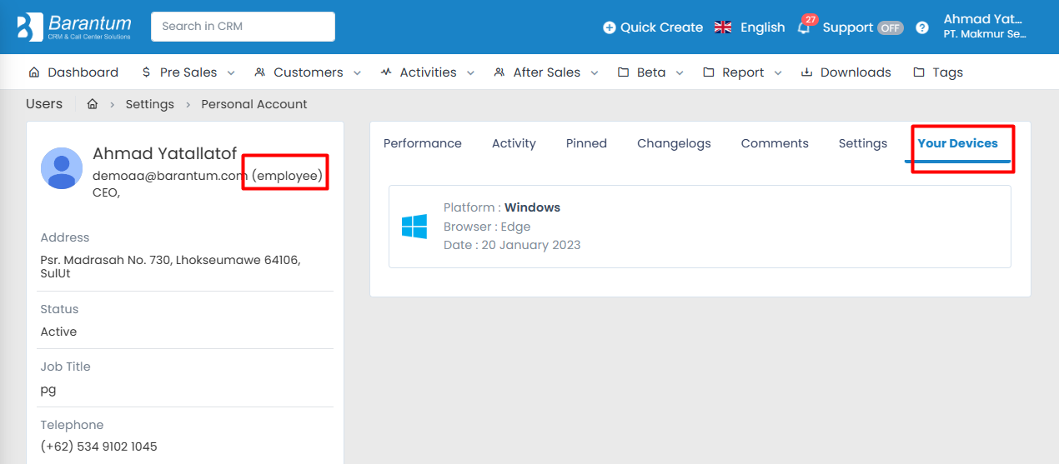Expand the After Sales dropdown menu

click(x=546, y=72)
